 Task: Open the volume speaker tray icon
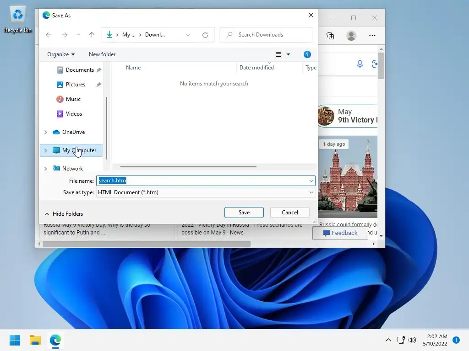pos(412,340)
